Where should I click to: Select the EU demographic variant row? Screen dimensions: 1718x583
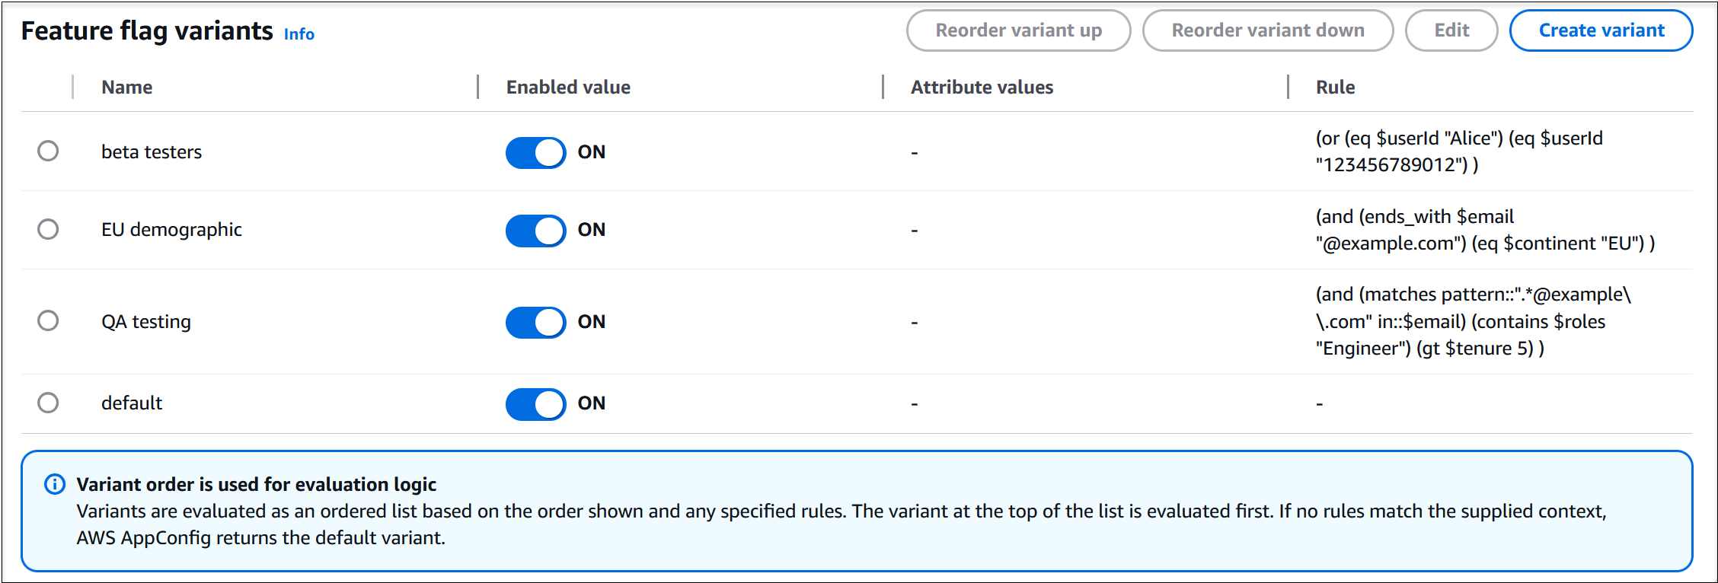[x=48, y=228]
